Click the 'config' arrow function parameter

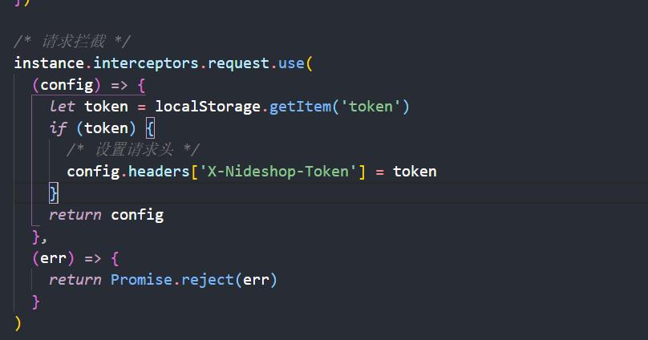tap(67, 85)
